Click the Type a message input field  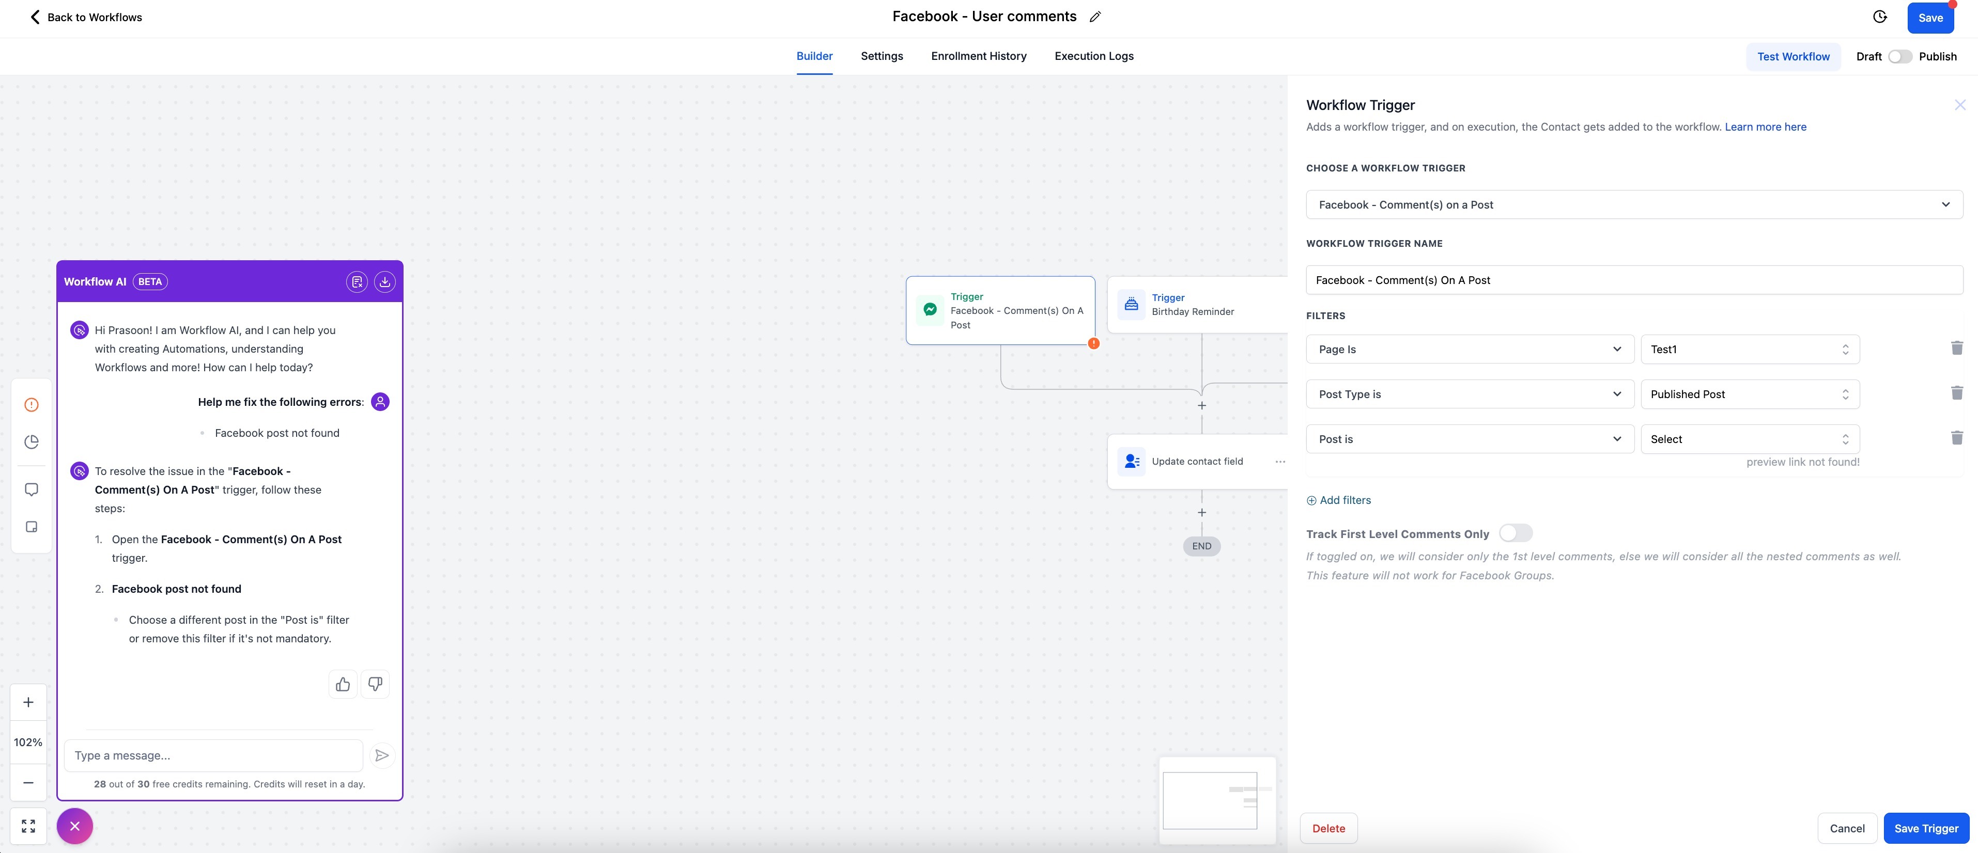click(x=213, y=755)
